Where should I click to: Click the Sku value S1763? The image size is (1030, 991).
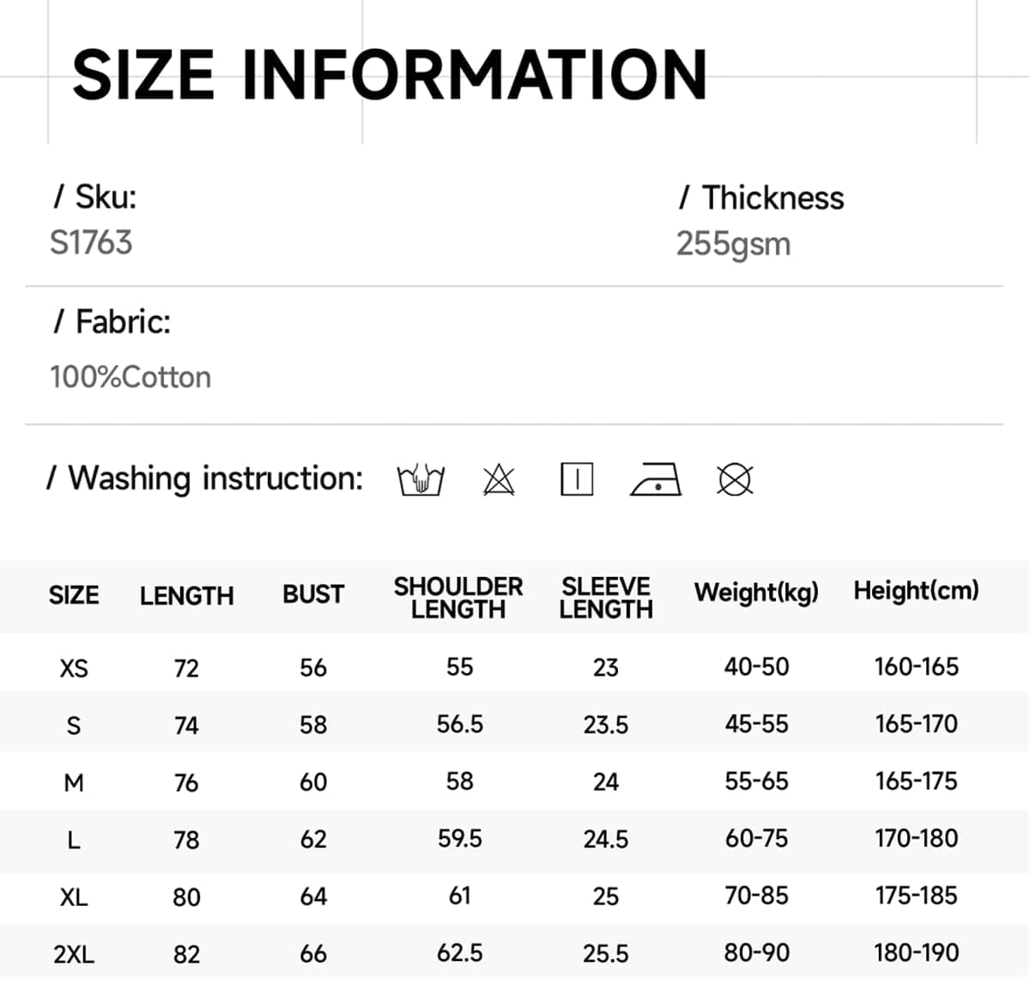[x=91, y=243]
